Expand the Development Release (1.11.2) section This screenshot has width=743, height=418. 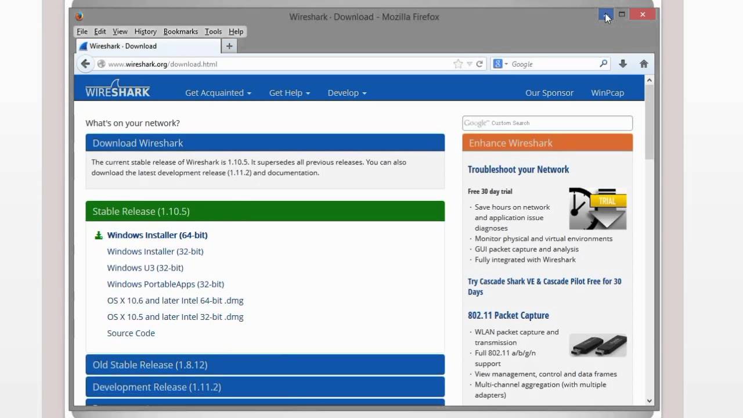[265, 387]
